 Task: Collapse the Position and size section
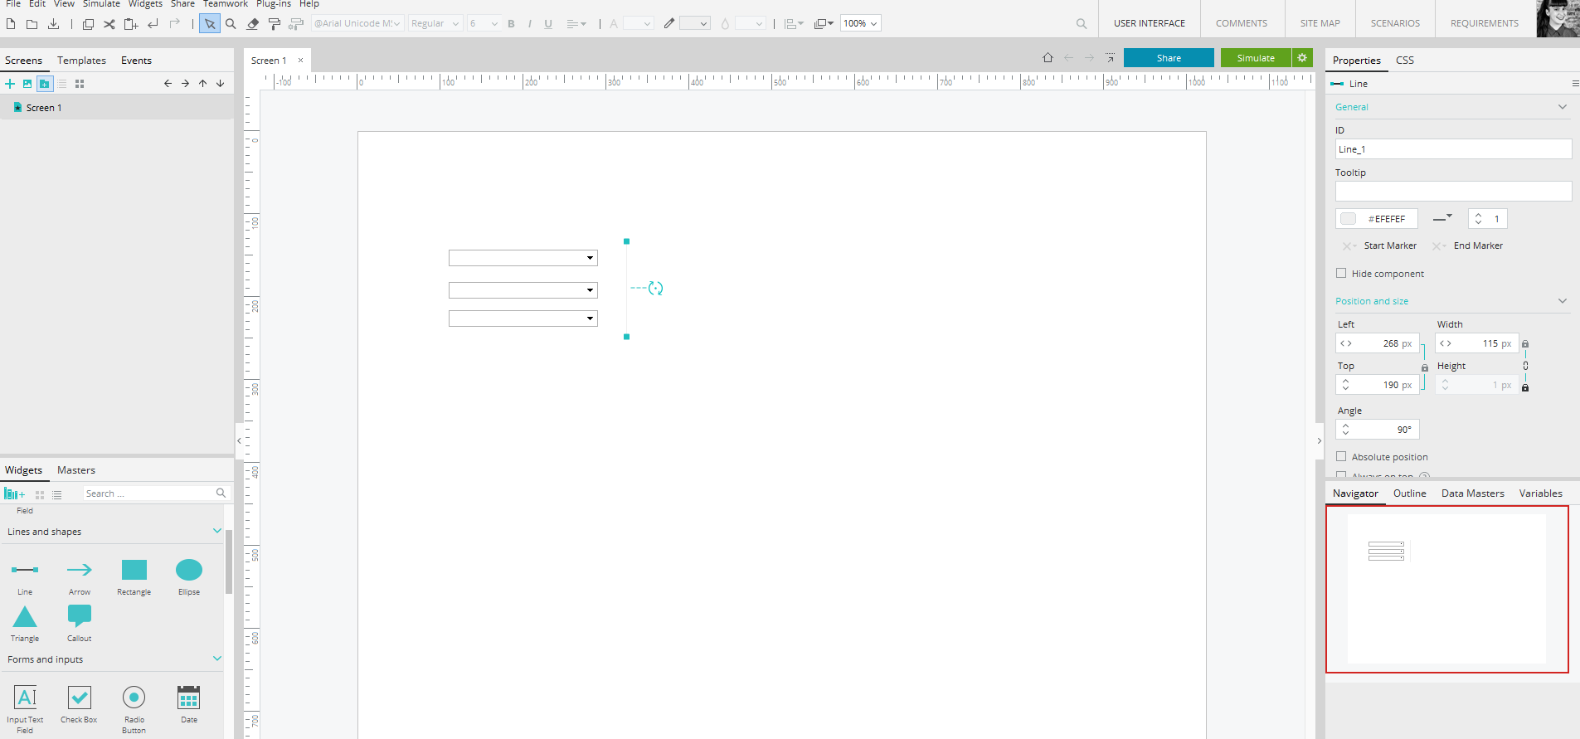[x=1563, y=301]
